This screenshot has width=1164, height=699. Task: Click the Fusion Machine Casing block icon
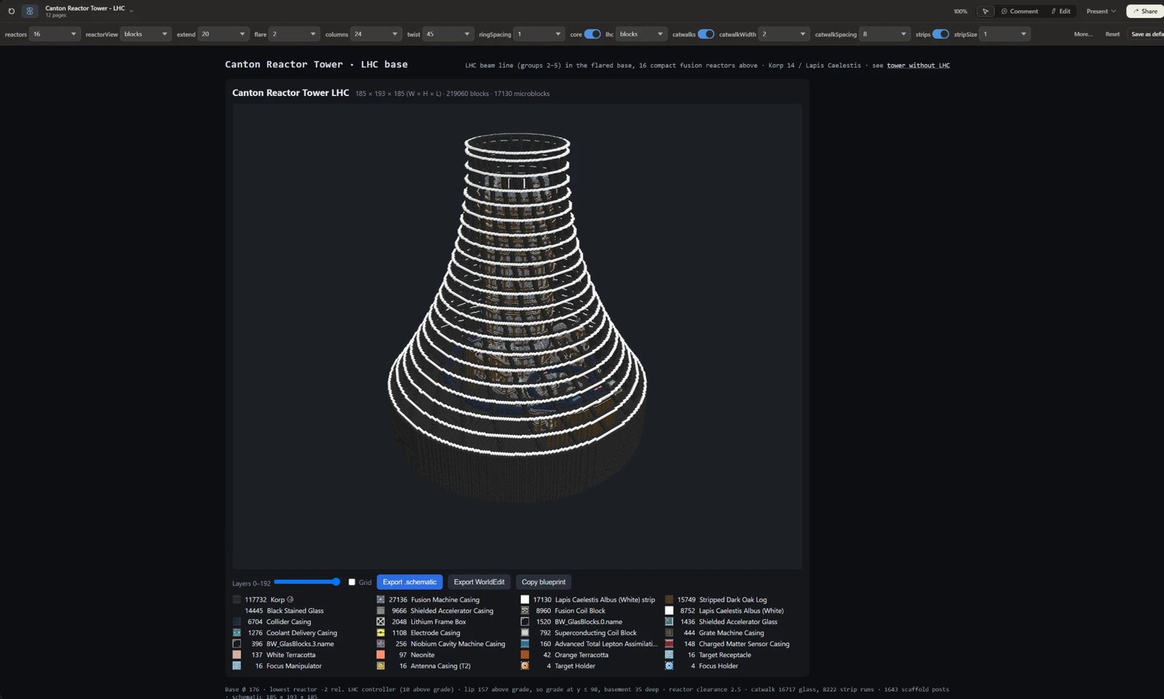(380, 599)
